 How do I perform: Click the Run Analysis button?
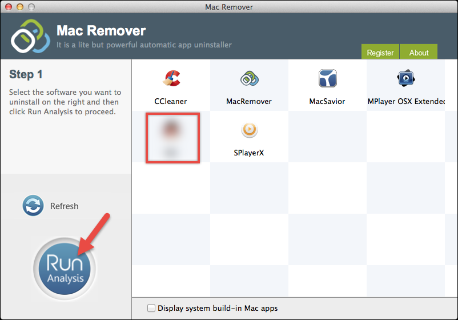65,269
